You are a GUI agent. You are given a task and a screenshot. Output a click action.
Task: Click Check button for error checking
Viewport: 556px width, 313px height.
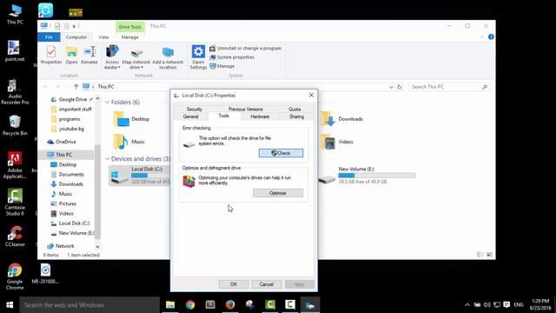pos(281,153)
